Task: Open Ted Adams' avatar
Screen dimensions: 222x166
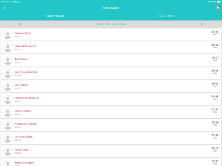Action: (x=8, y=61)
